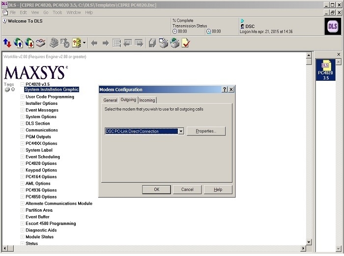Click the previous section table icon
Viewport: 344px width, 256px height.
pos(128,43)
